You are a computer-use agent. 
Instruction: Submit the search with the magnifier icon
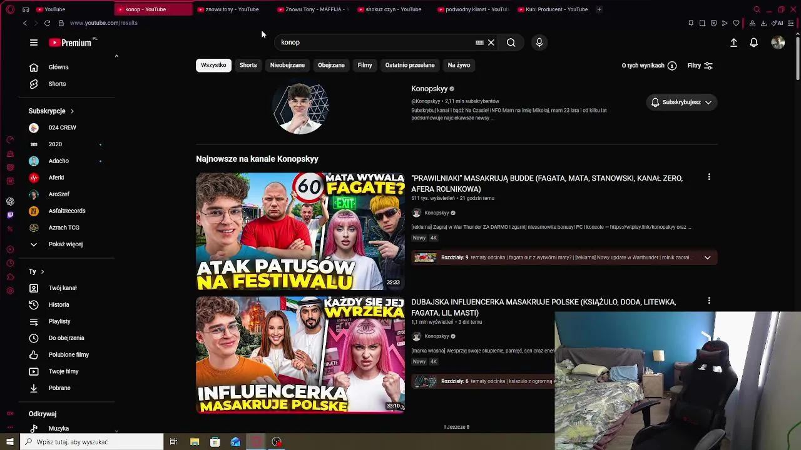(x=511, y=42)
